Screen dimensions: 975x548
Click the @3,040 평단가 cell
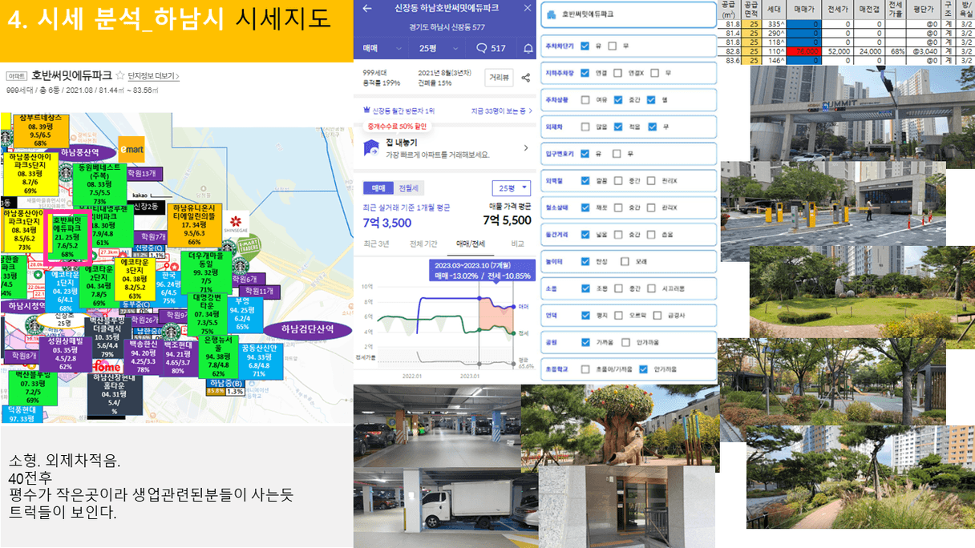tap(923, 50)
